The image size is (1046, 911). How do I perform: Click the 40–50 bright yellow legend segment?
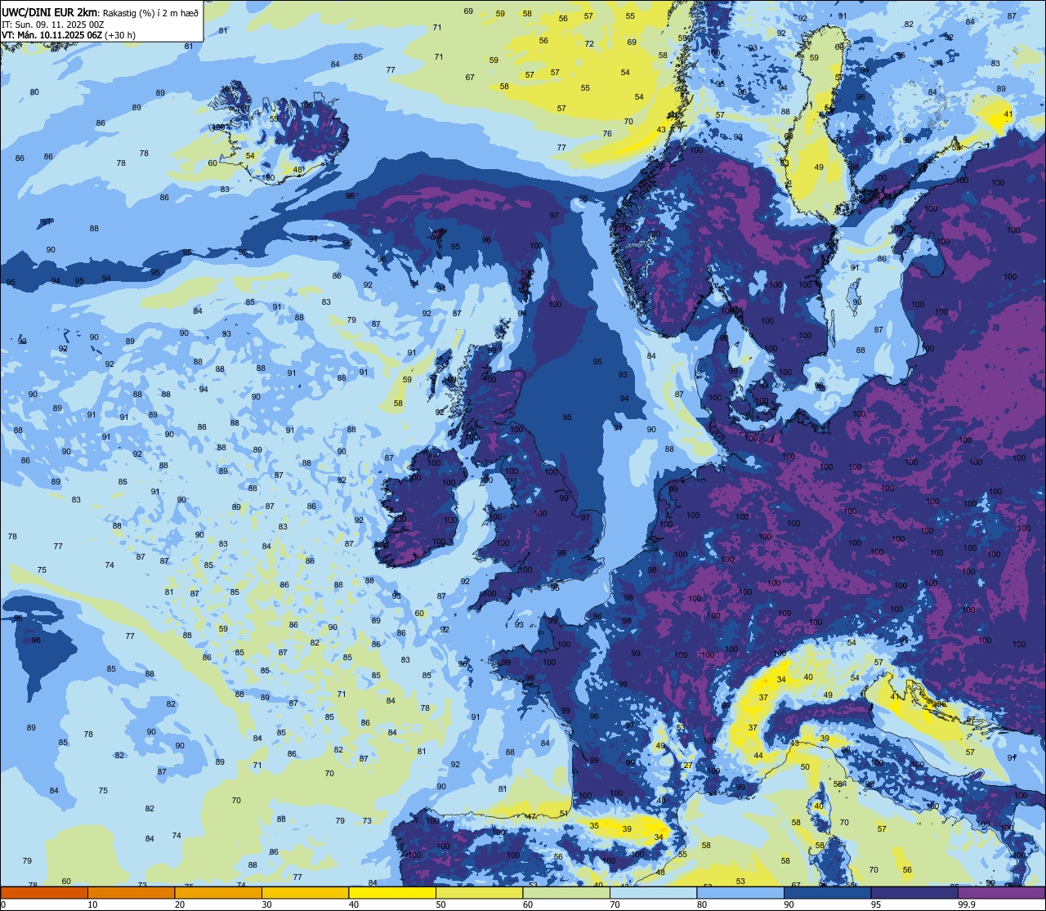tap(392, 893)
